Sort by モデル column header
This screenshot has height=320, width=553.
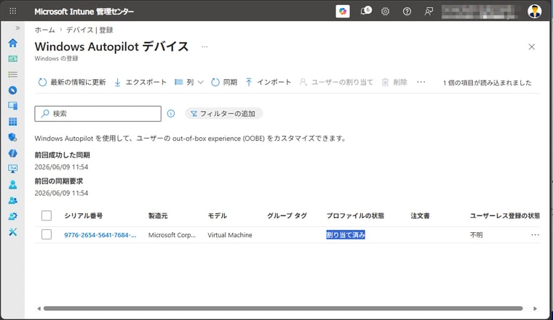coord(218,216)
